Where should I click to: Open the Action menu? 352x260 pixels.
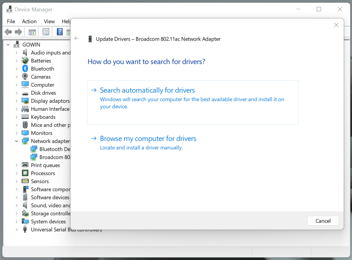pos(29,21)
